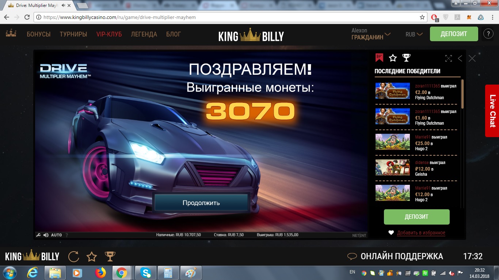Open the Calculator from the taskbar

(168, 272)
